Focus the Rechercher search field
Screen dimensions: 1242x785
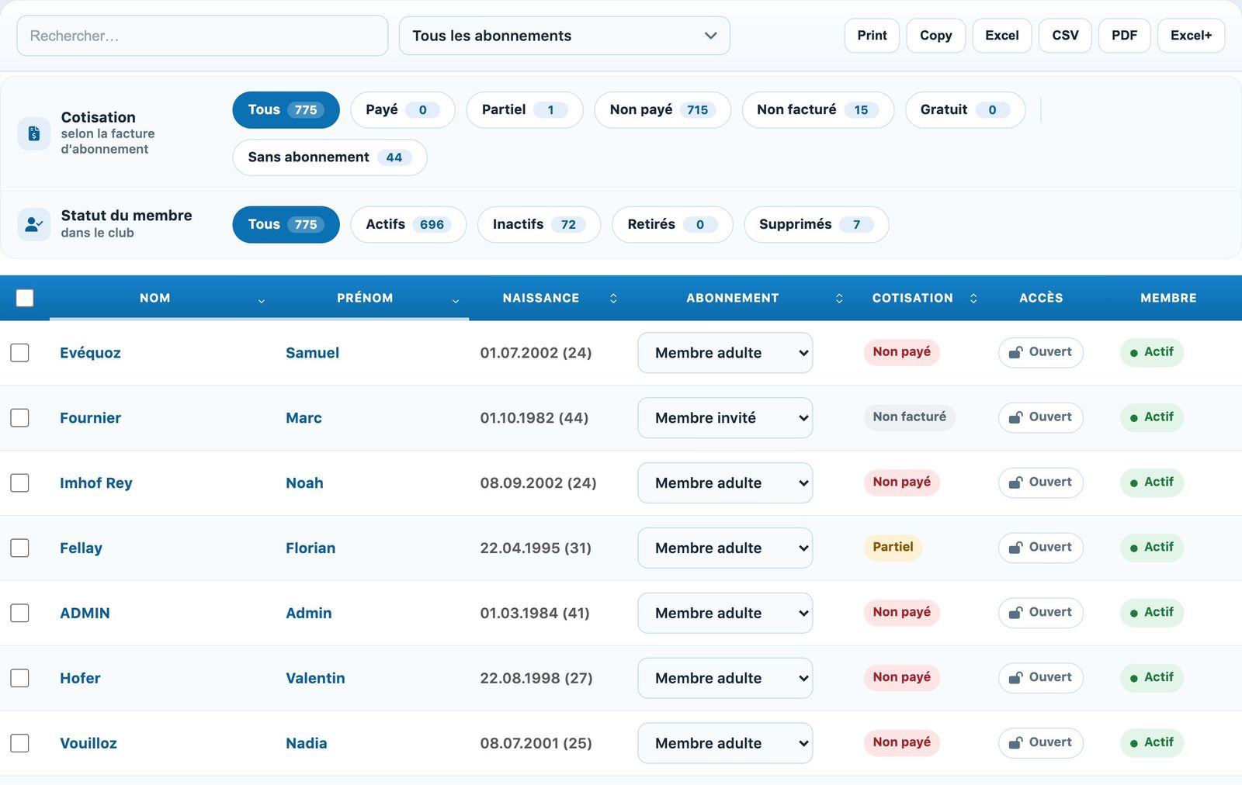[202, 36]
